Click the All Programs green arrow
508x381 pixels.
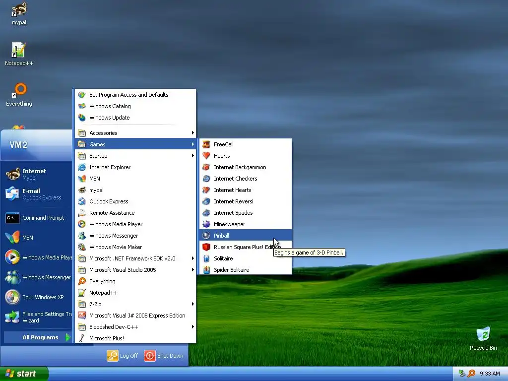[67, 337]
